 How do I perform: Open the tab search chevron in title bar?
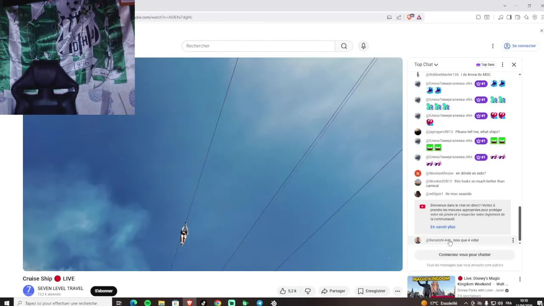(504, 6)
